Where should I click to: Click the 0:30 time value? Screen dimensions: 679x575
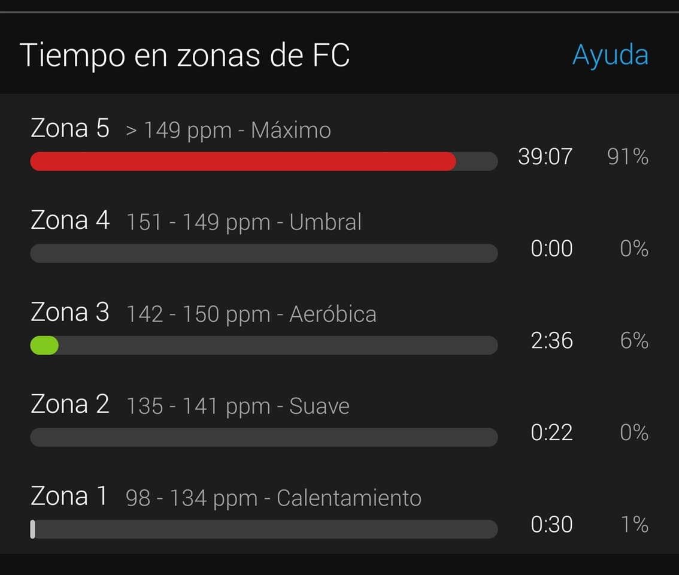(x=551, y=525)
